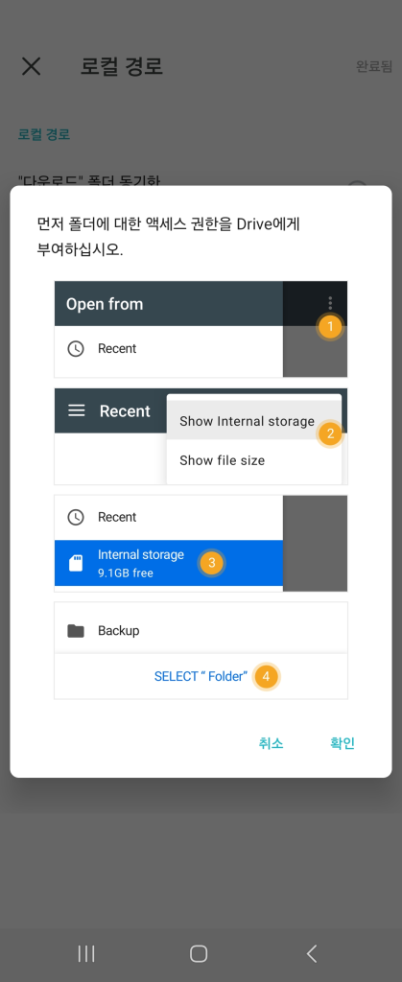Click the orange step 1 marker
The image size is (402, 982).
point(330,326)
